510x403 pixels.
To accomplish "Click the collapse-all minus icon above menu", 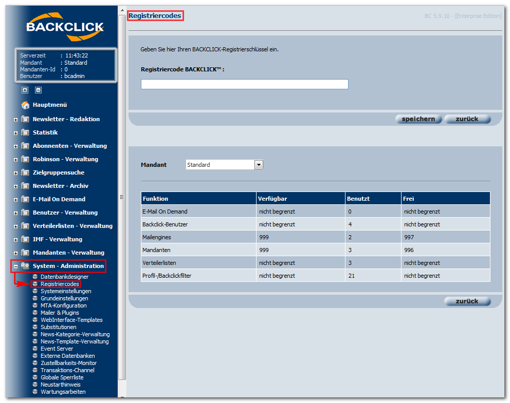I will pos(39,90).
